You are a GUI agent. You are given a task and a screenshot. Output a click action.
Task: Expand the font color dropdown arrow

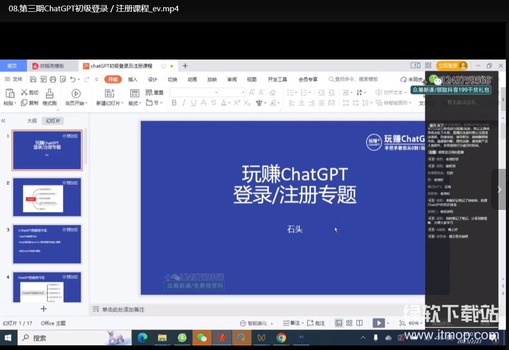(229, 103)
